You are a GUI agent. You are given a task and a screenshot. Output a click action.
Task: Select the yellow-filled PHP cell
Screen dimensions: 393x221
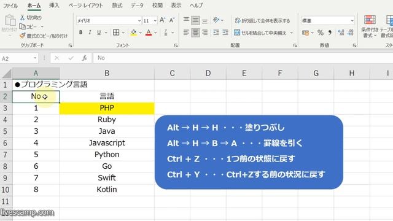point(107,108)
